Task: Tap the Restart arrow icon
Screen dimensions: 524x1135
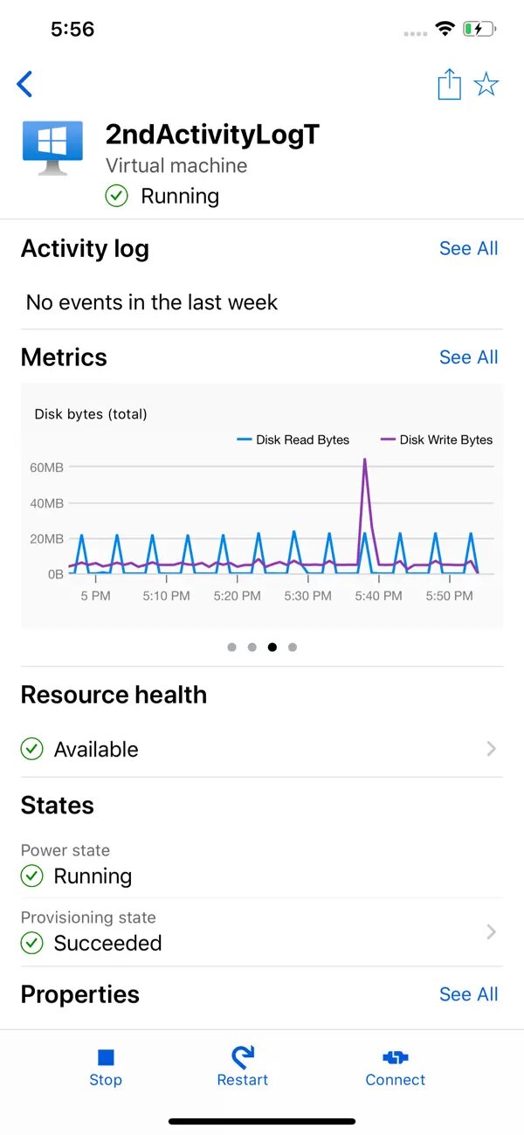Action: tap(242, 1057)
